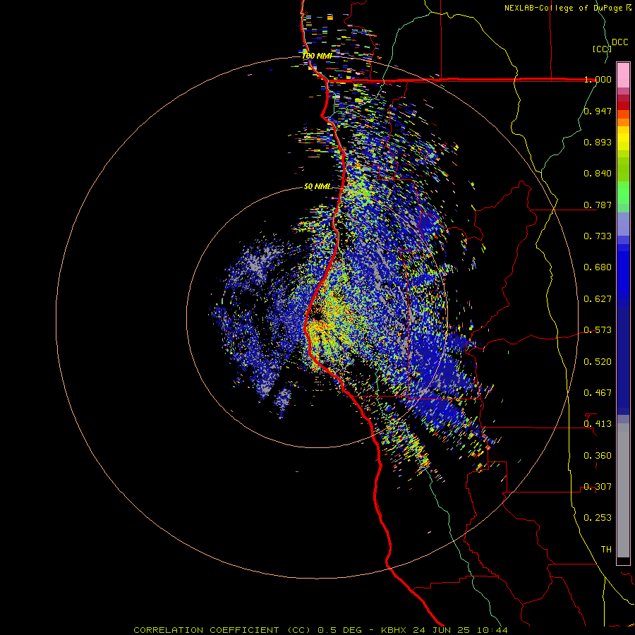Click the 10:44 timestamp
Screen dimensions: 635x635
coord(494,630)
